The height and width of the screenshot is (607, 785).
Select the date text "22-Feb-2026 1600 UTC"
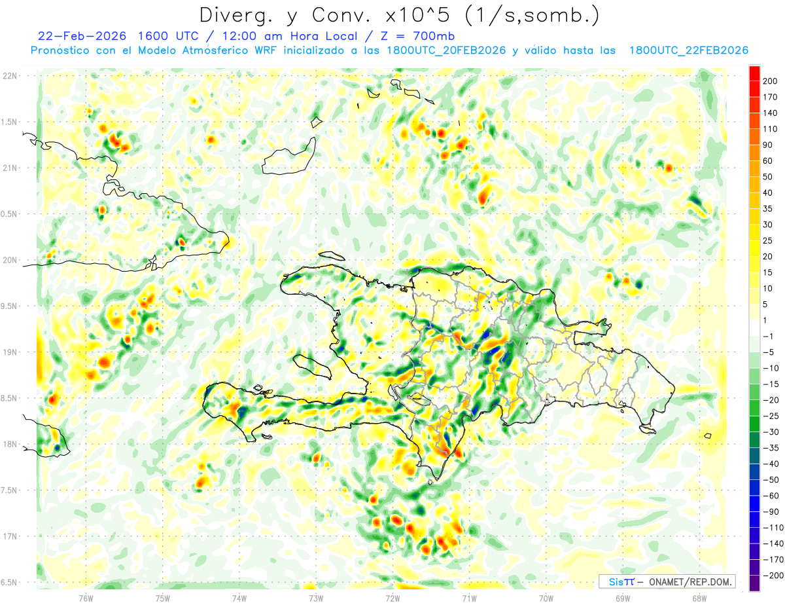pos(117,36)
